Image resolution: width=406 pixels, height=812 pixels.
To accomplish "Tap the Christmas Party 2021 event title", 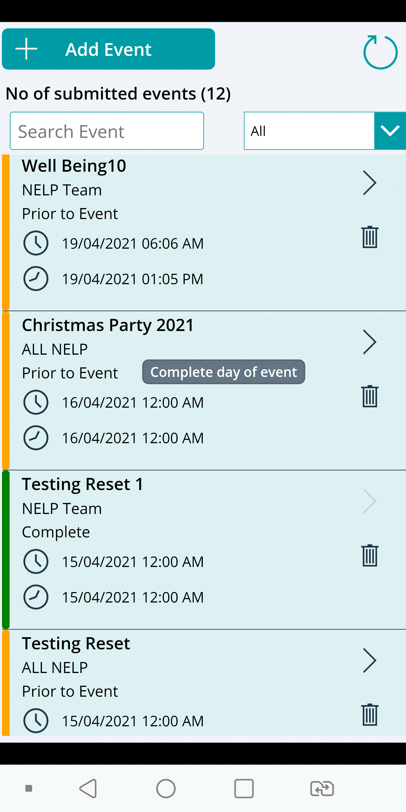I will [108, 325].
